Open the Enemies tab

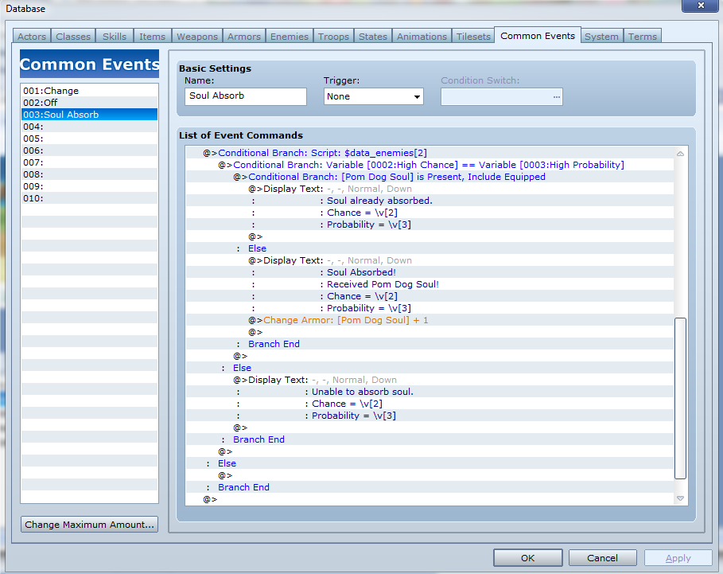290,37
